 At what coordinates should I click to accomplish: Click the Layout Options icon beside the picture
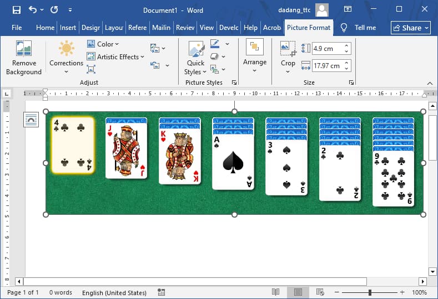point(31,120)
